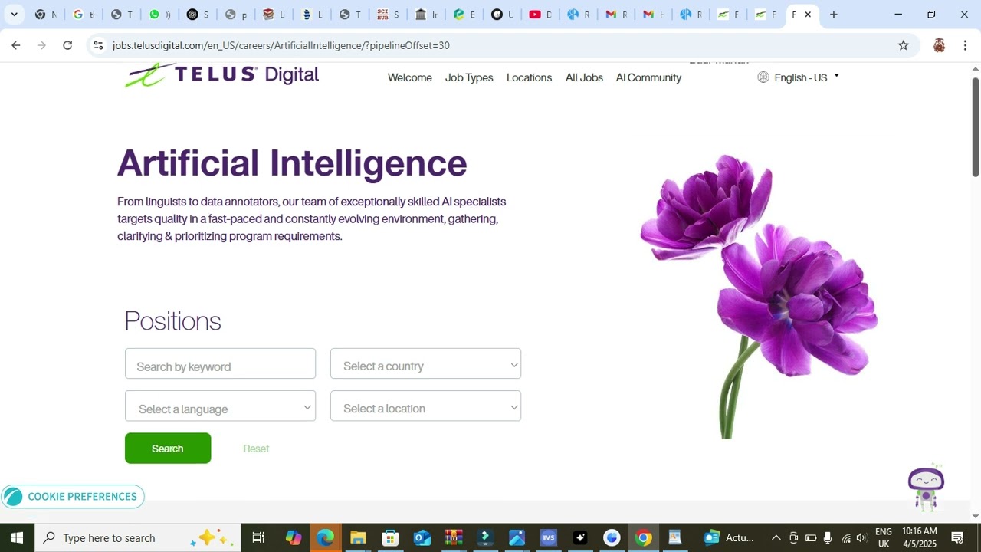981x552 pixels.
Task: Open Chrome three-dot menu
Action: [x=965, y=45]
